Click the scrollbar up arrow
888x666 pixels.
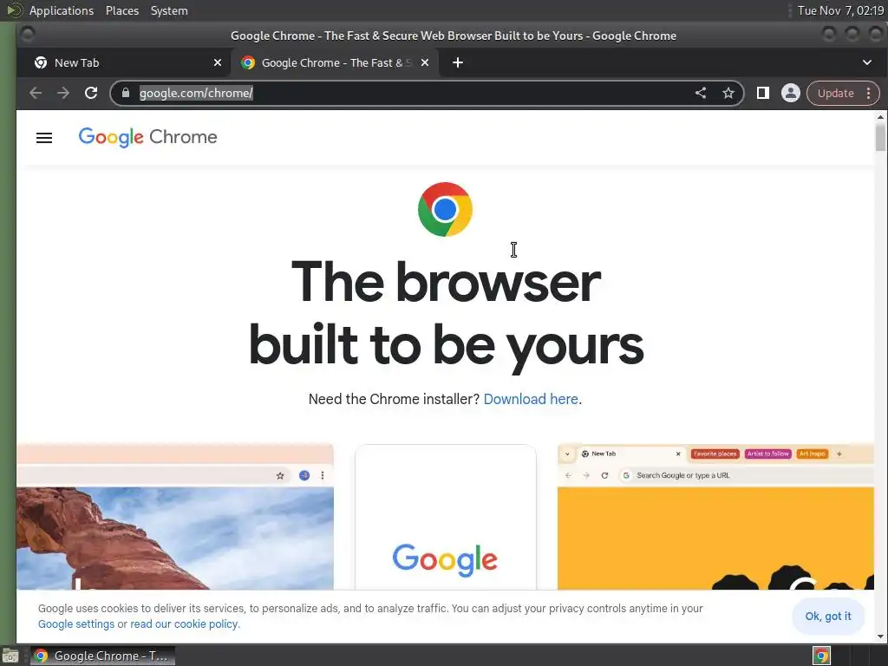[x=880, y=117]
